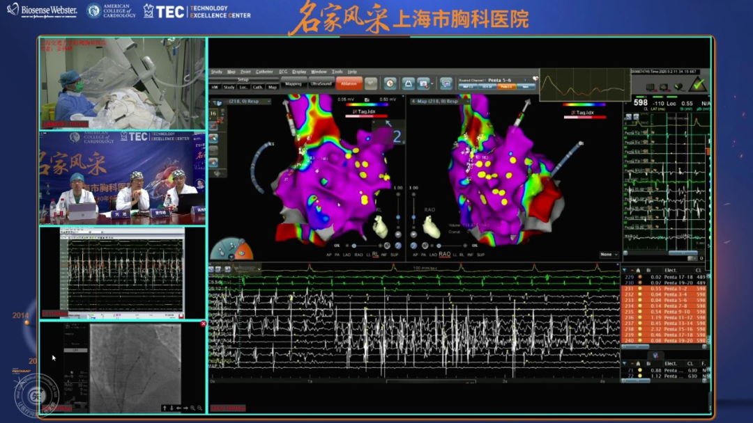Click the camera snapshot icon in toolbar
The width and height of the screenshot is (753, 423).
[x=423, y=83]
